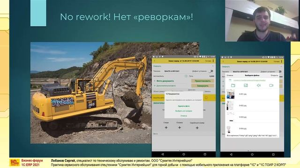The width and height of the screenshot is (300, 168).
Task: Click the Бизнес-форум 1C:ERP 2021 text
Action: 32,163
